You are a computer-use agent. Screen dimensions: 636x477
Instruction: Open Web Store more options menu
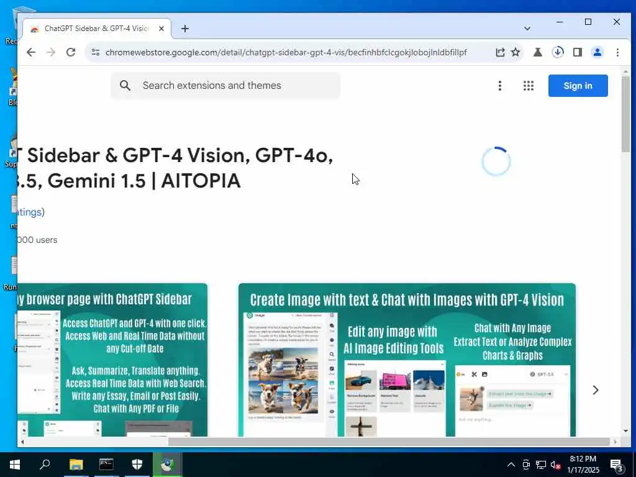coord(500,86)
